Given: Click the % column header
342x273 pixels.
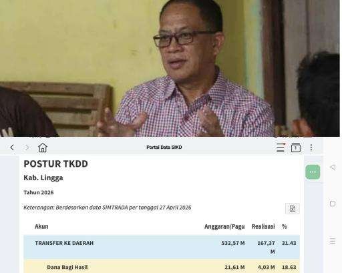Looking at the screenshot, I should coord(284,226).
